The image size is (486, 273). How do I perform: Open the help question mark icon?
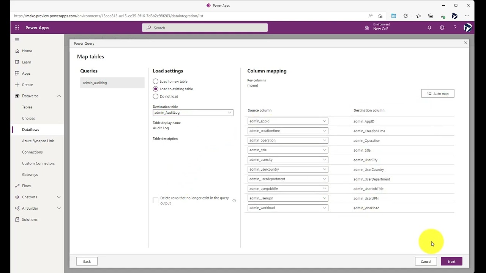point(455,28)
